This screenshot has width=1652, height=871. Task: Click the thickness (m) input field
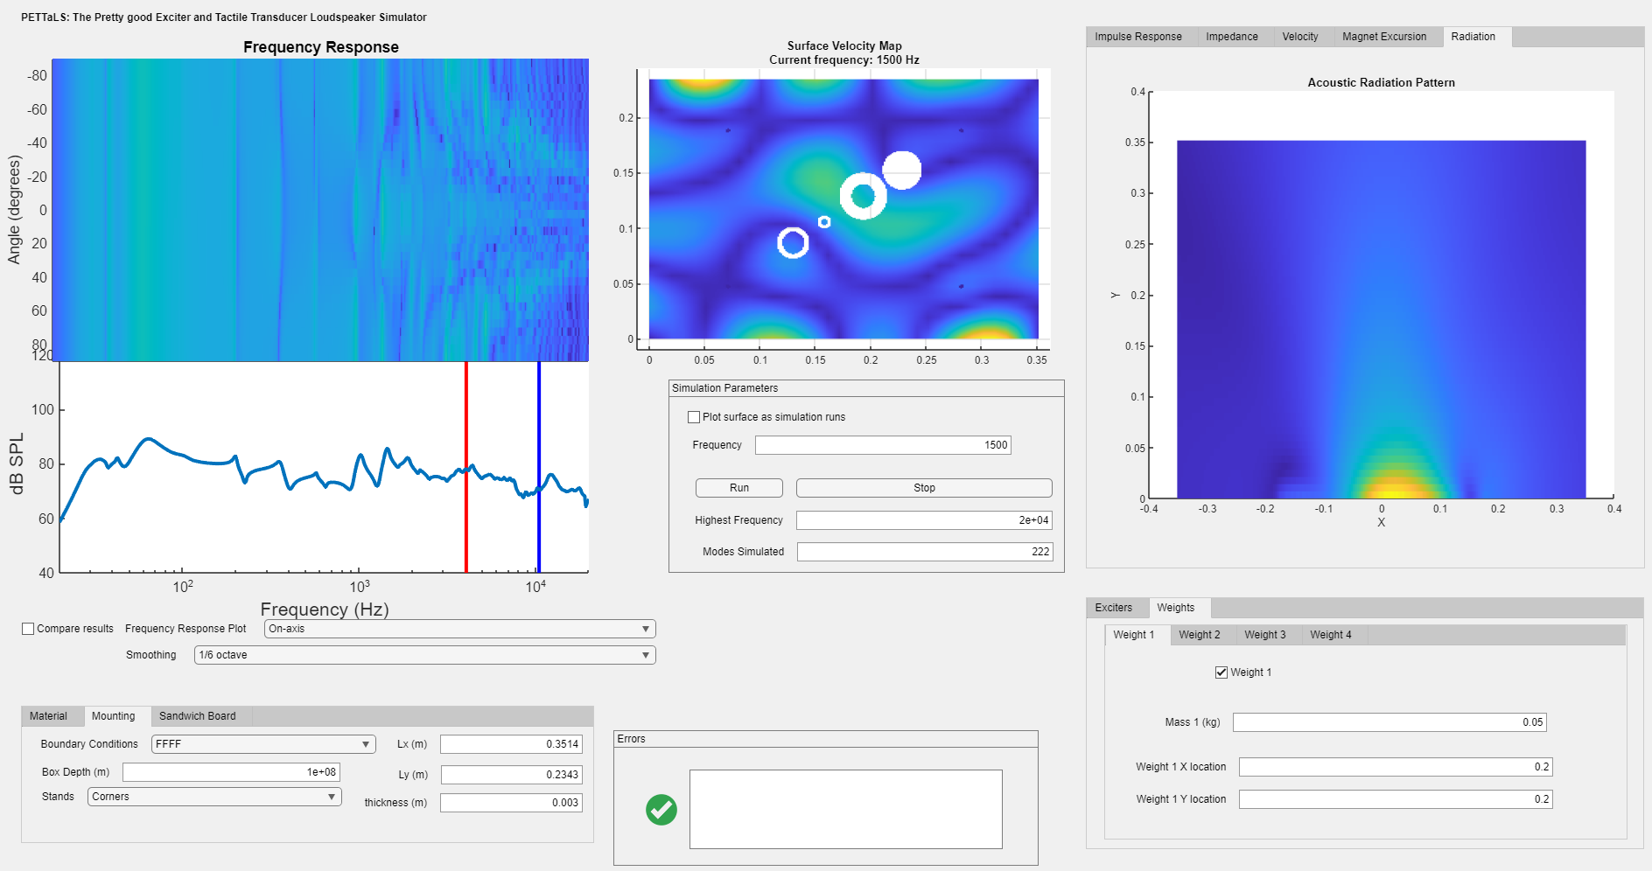[x=511, y=803]
